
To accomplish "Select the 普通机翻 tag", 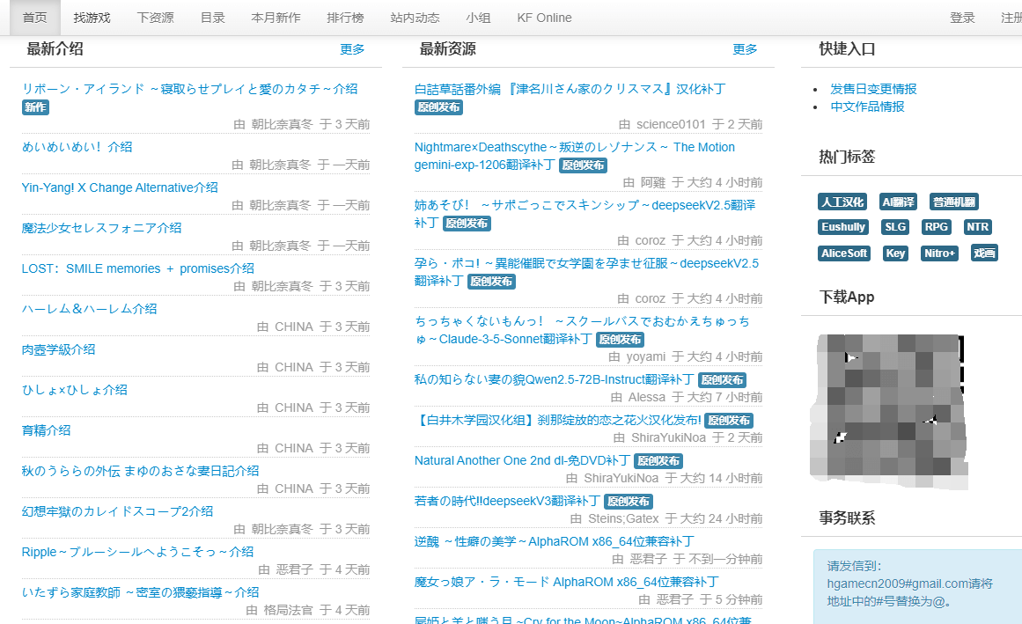I will (x=953, y=202).
